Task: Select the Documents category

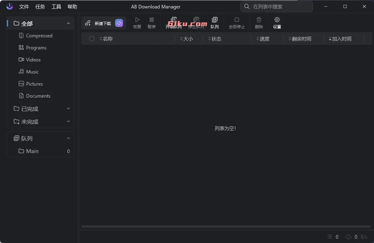Action: coord(40,96)
